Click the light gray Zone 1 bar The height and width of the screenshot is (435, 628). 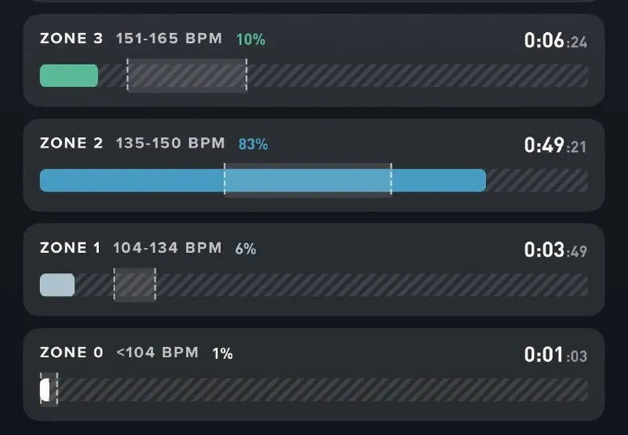57,285
